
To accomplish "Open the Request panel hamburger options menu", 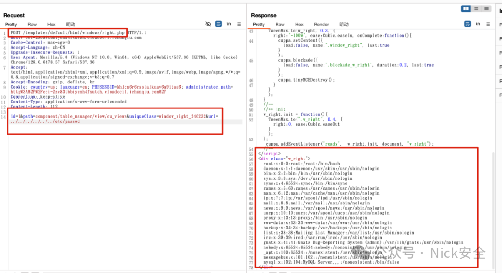I will point(239,24).
